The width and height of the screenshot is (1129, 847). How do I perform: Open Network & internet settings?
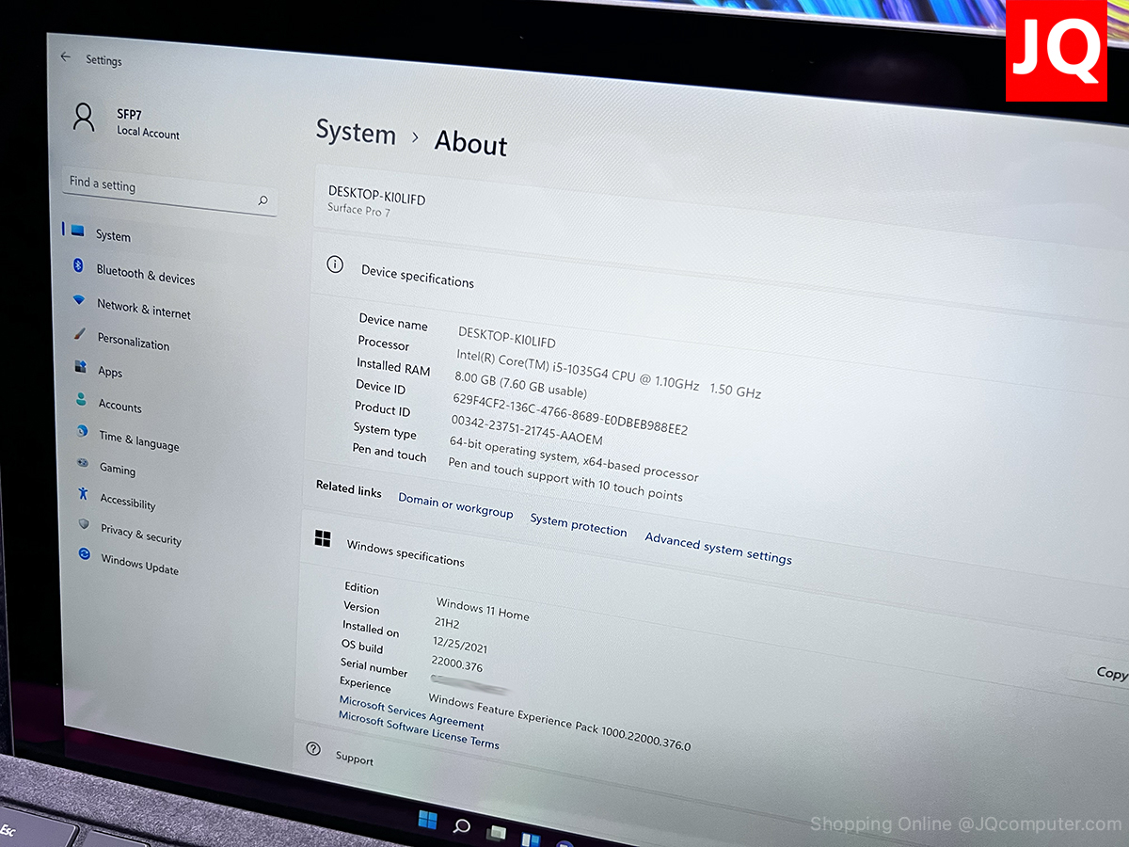pos(143,309)
